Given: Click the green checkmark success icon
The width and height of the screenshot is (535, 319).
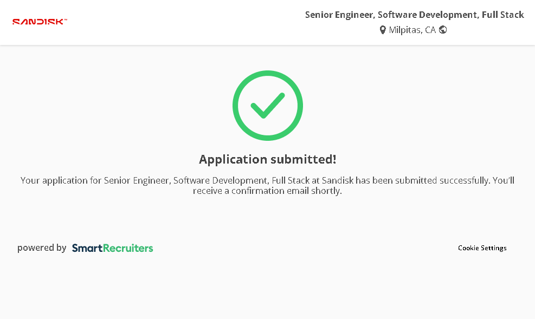Looking at the screenshot, I should [x=267, y=106].
